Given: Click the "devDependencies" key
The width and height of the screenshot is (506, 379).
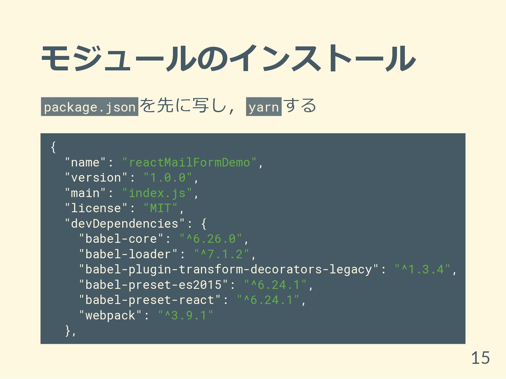Looking at the screenshot, I should (125, 224).
